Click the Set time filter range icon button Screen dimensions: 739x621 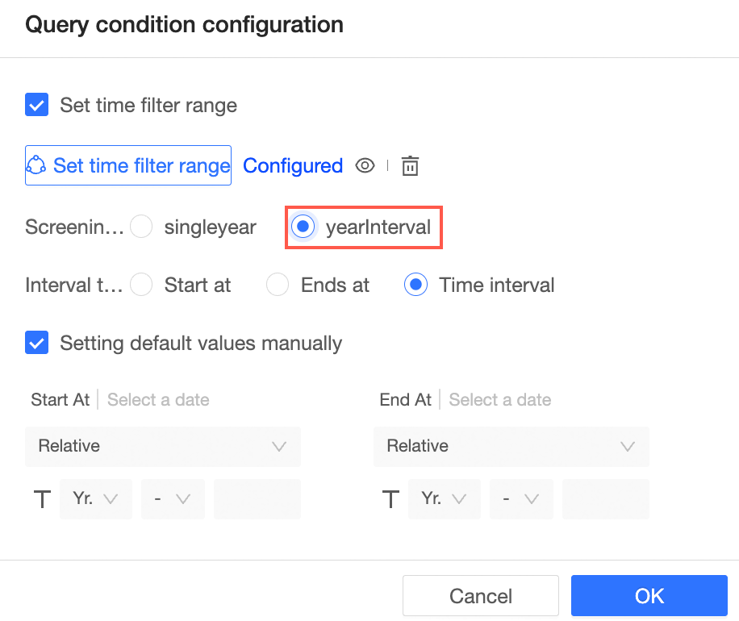pos(128,165)
